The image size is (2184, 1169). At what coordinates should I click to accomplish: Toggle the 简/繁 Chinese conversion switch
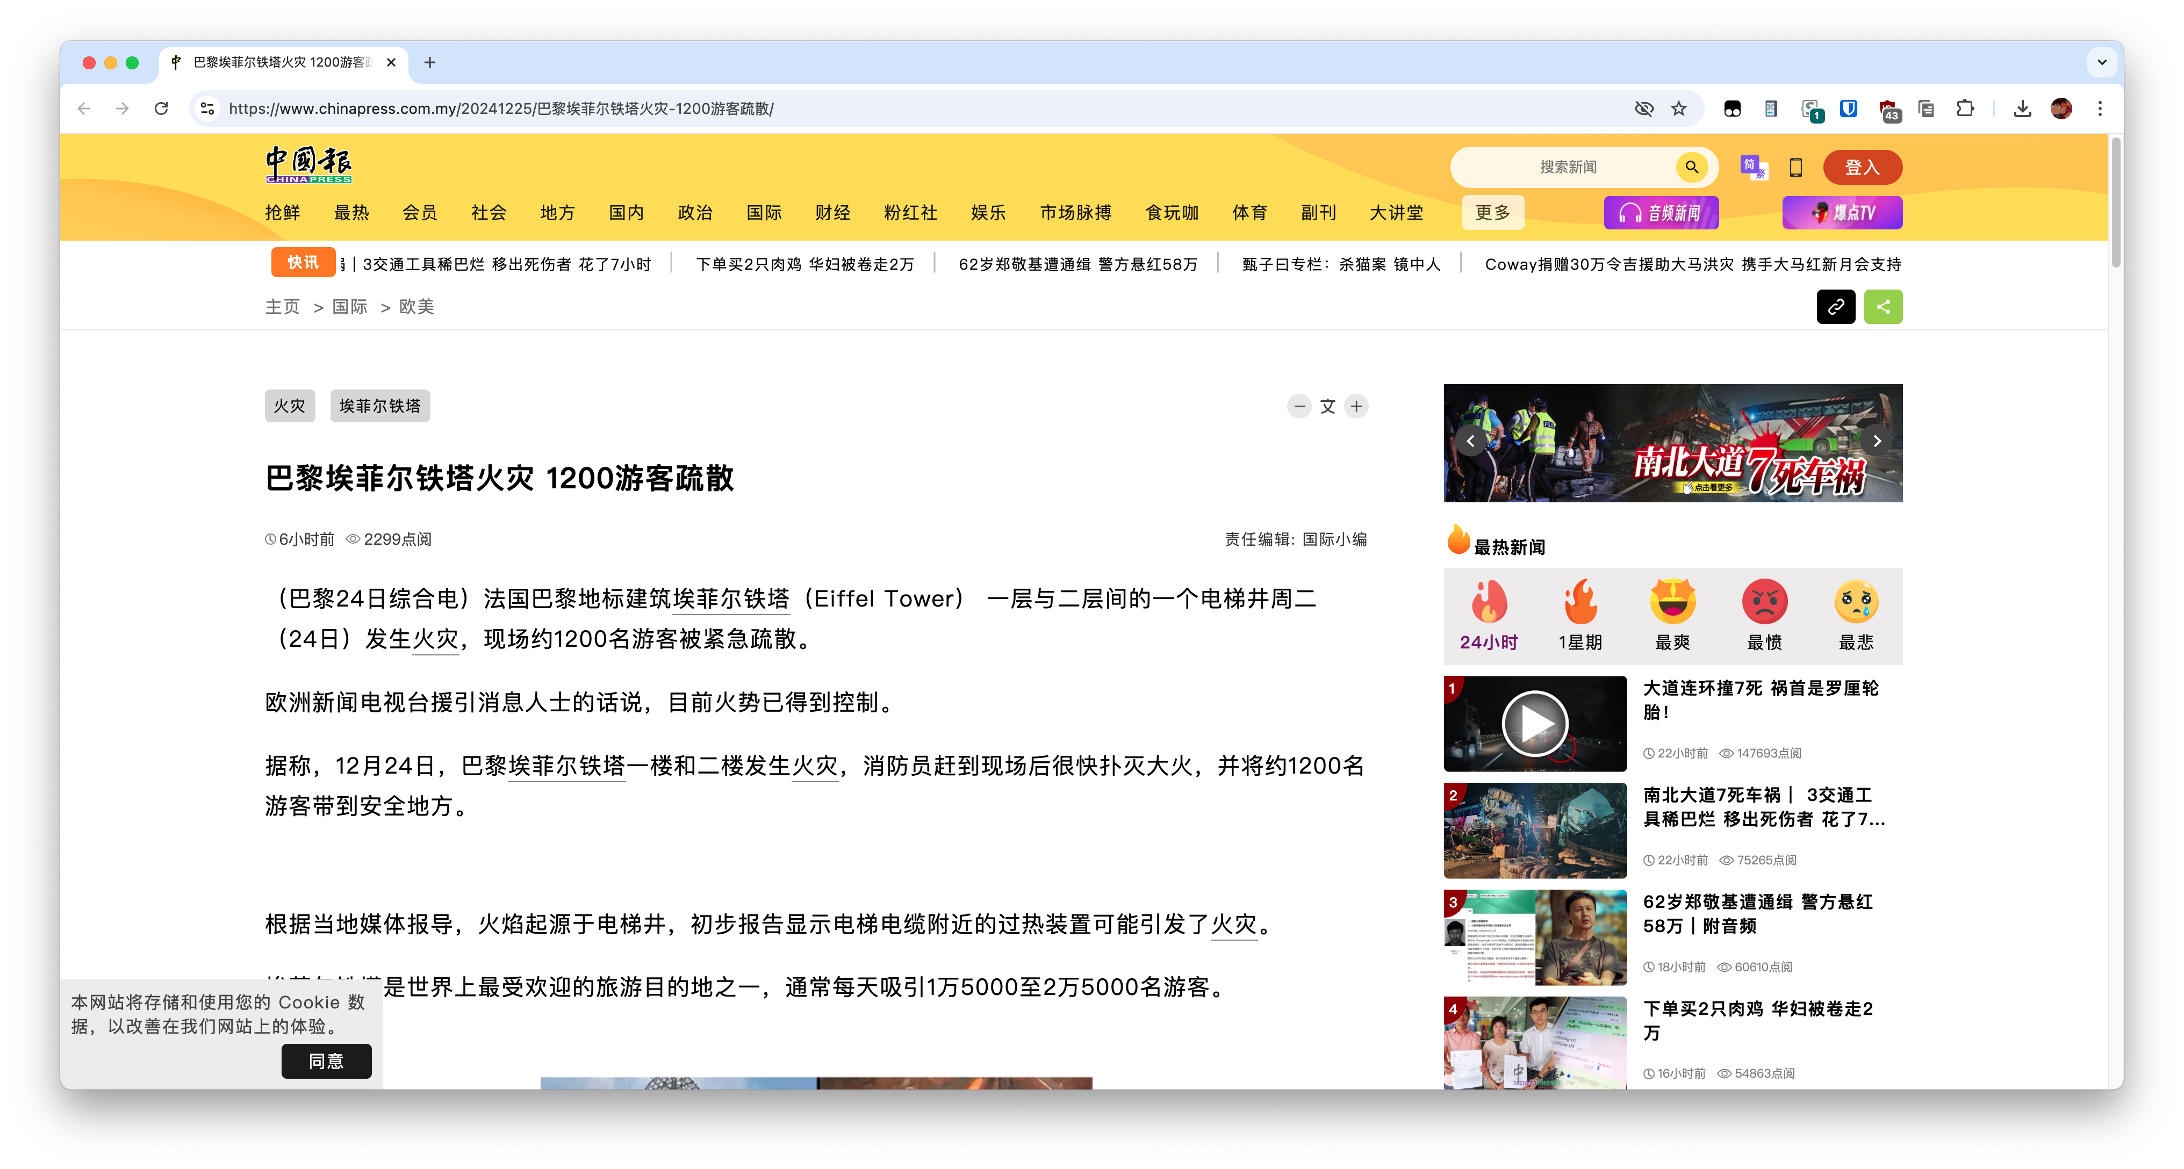[1754, 167]
